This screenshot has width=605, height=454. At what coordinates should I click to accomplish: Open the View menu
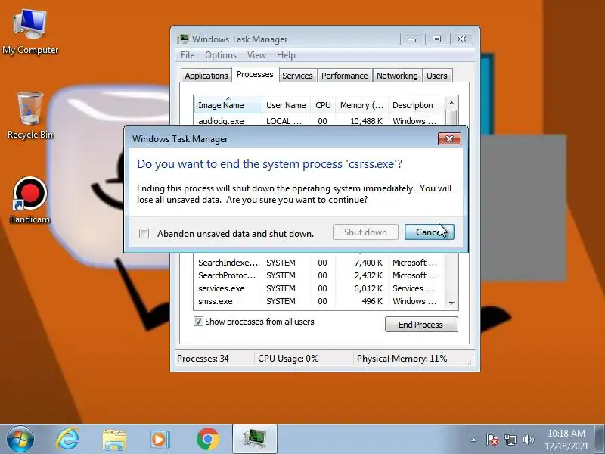[256, 55]
